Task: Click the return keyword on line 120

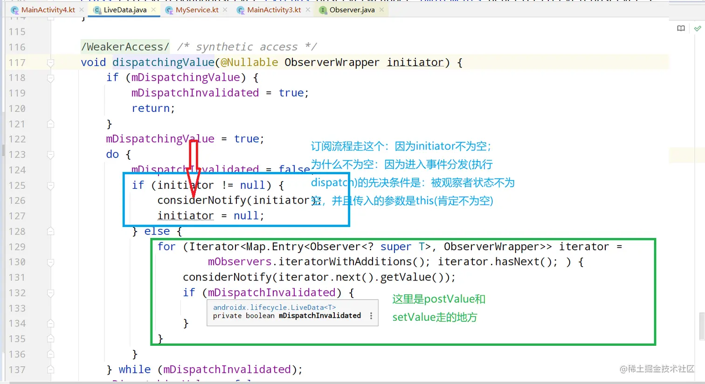Action: coord(151,109)
